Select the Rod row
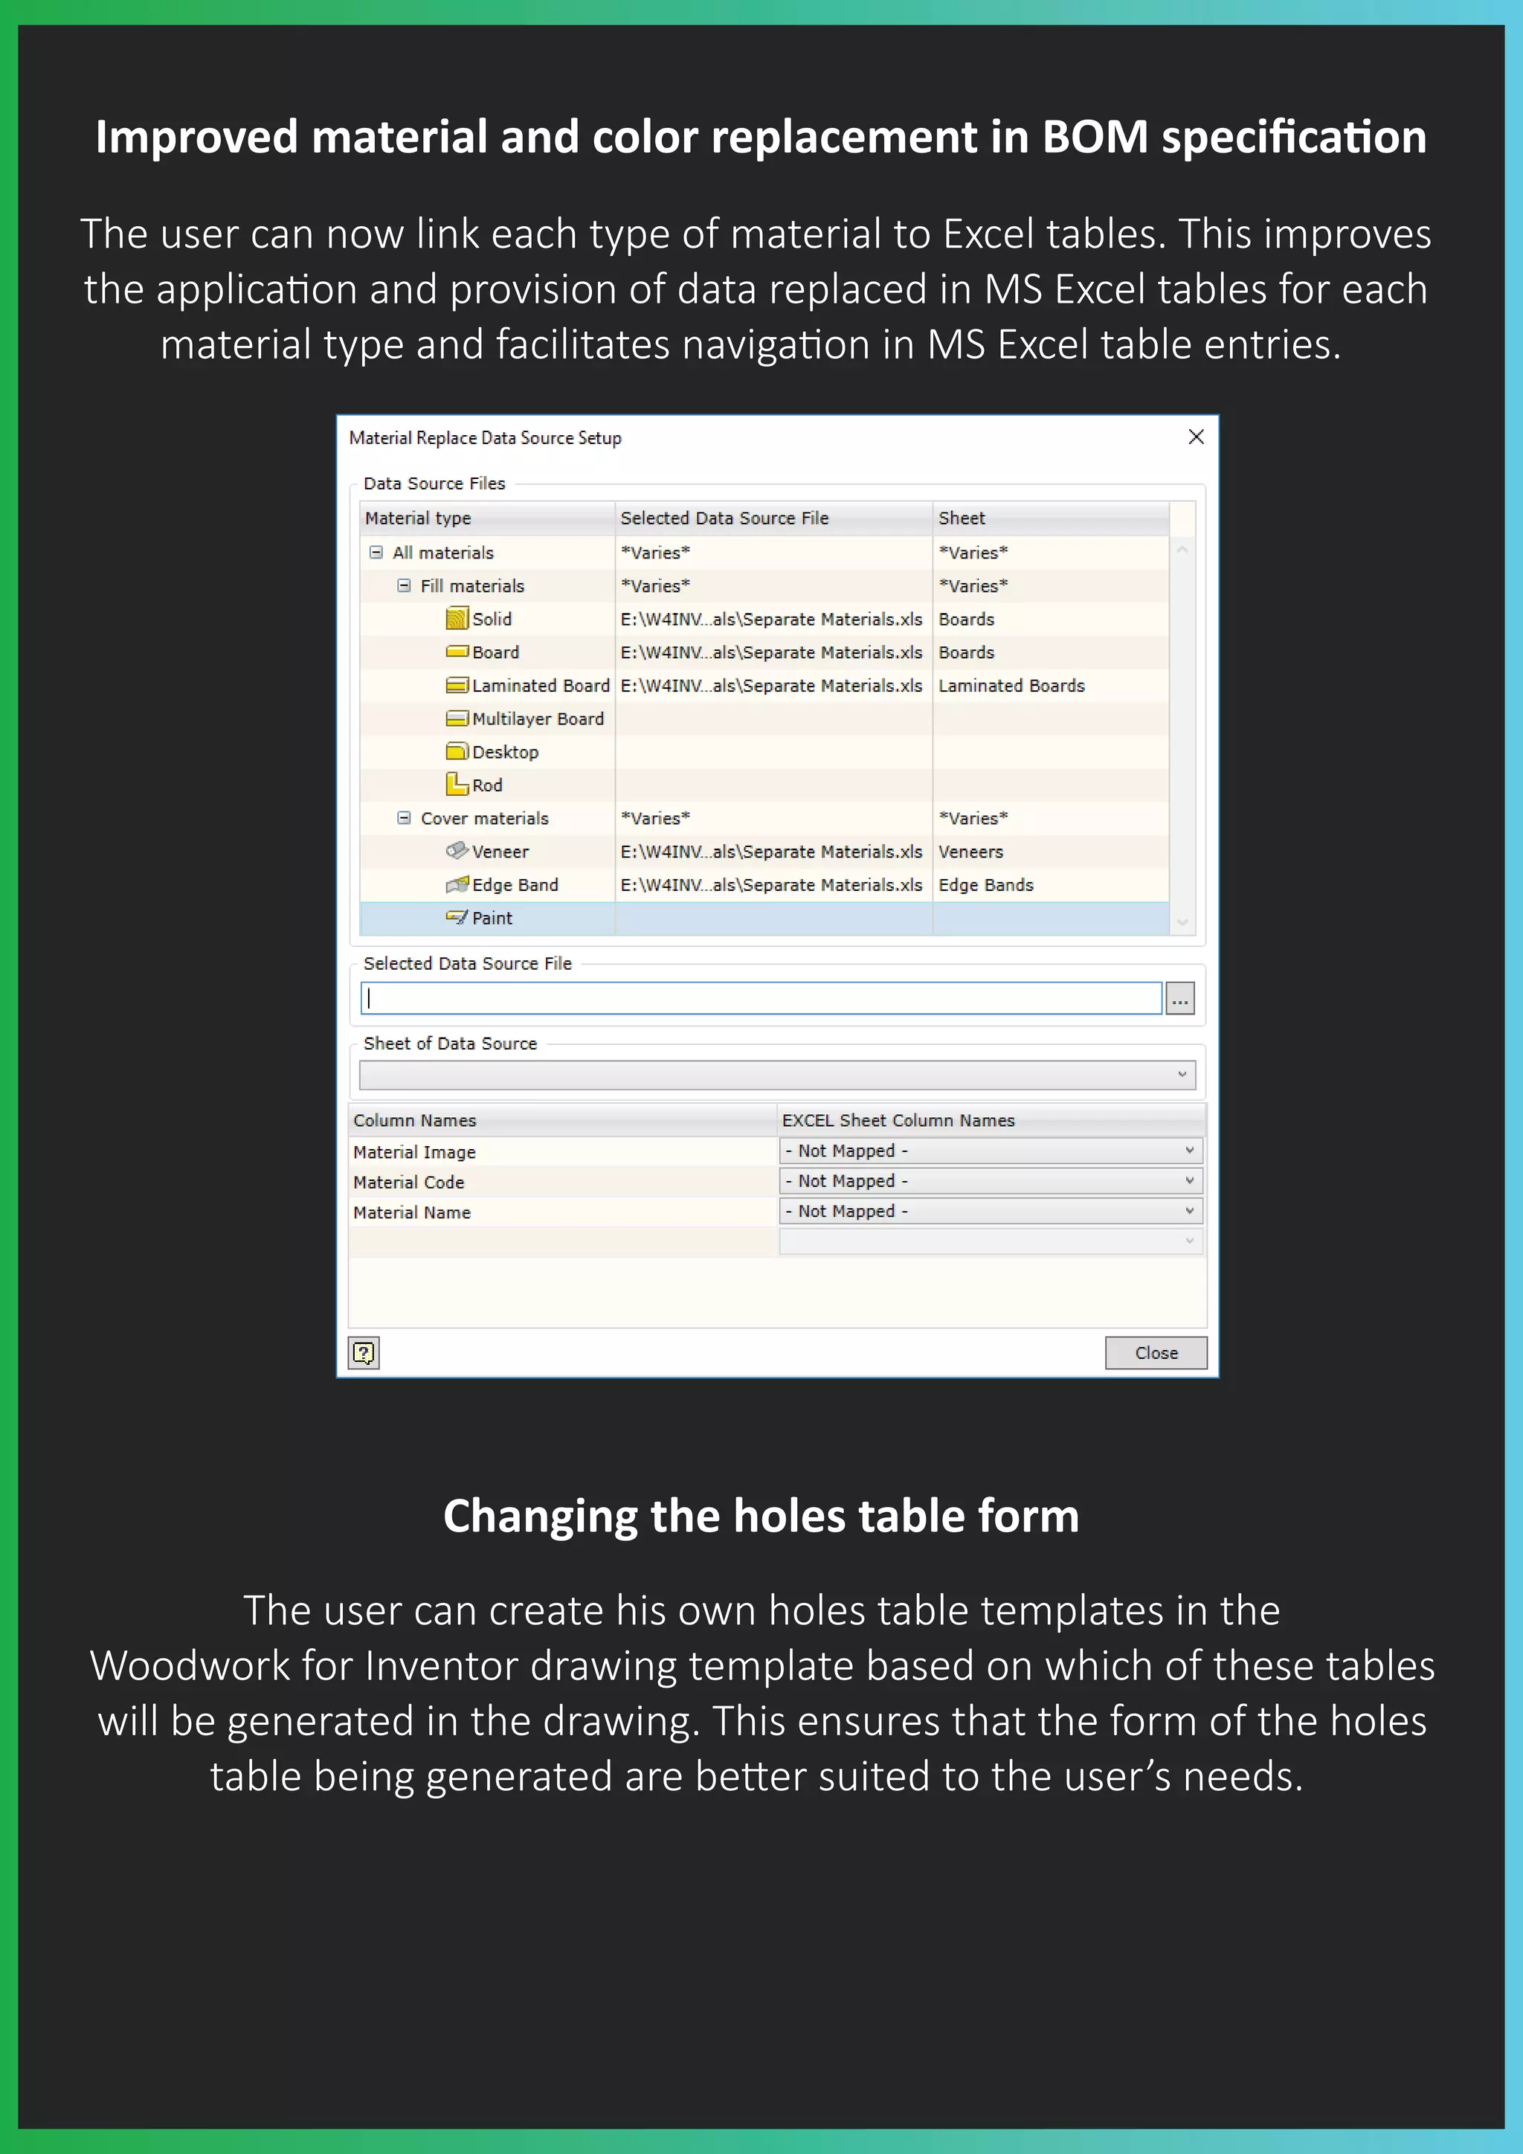Viewport: 1523px width, 2154px height. (764, 784)
